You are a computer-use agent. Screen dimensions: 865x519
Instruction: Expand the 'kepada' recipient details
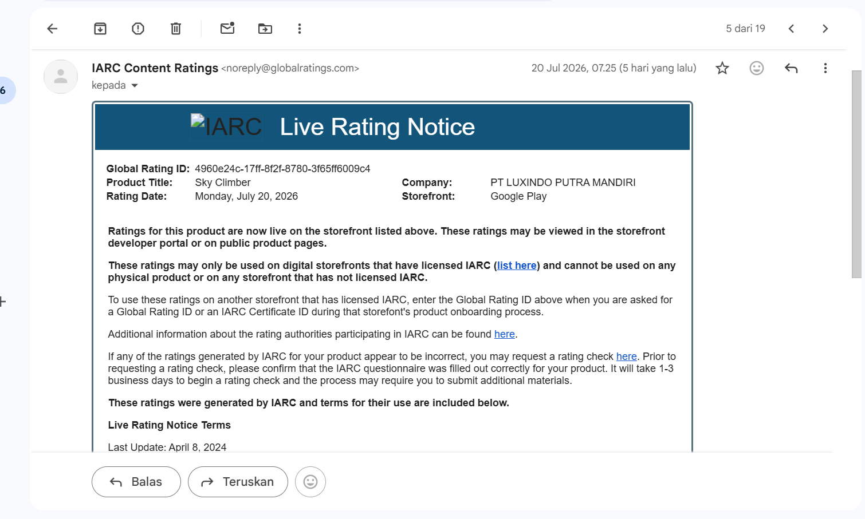coord(135,86)
